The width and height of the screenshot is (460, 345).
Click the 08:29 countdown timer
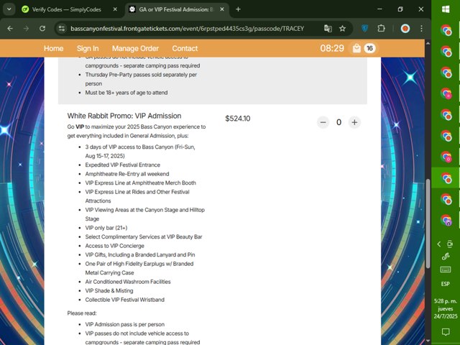332,48
